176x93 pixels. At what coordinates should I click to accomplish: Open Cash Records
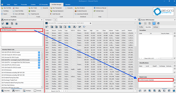coord(55,14)
